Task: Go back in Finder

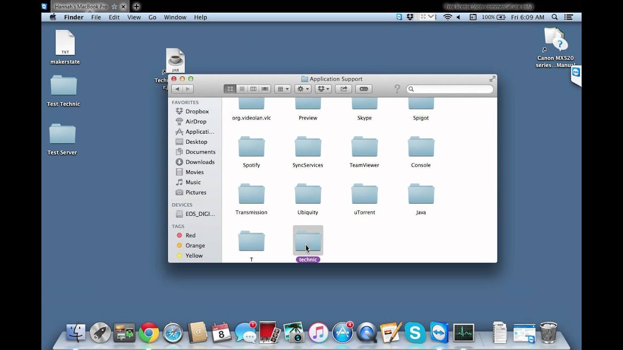Action: point(177,89)
